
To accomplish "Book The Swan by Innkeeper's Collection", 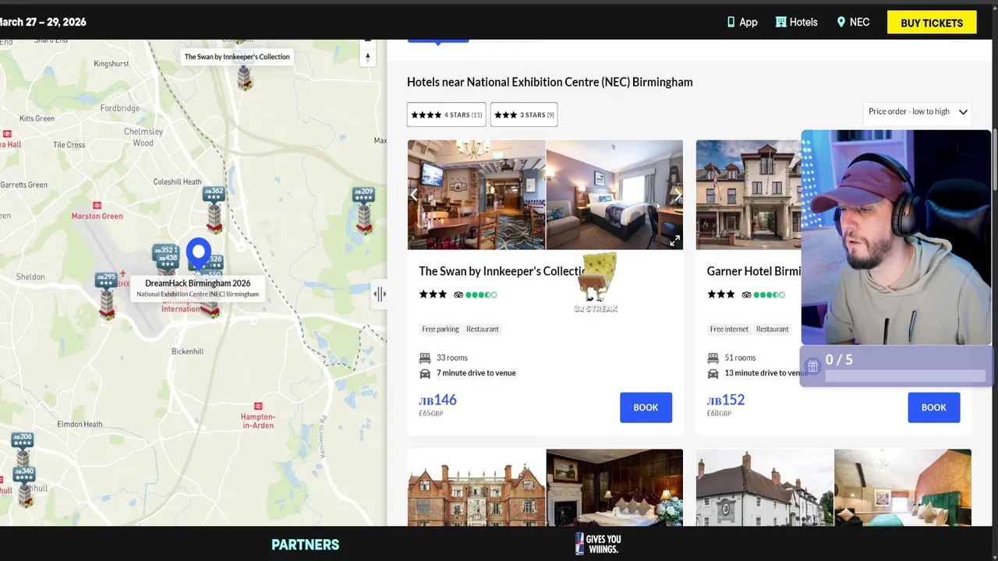I will [646, 408].
